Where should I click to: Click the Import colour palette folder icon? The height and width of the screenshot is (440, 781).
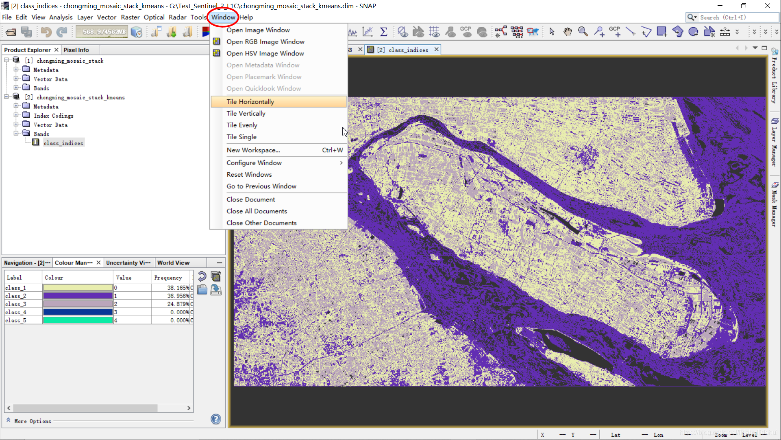[x=202, y=290]
